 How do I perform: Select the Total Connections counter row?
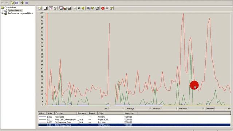tap(134, 125)
